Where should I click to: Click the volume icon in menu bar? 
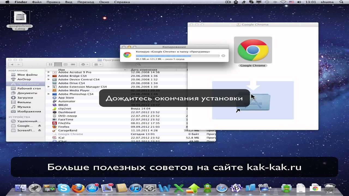coord(299,2)
